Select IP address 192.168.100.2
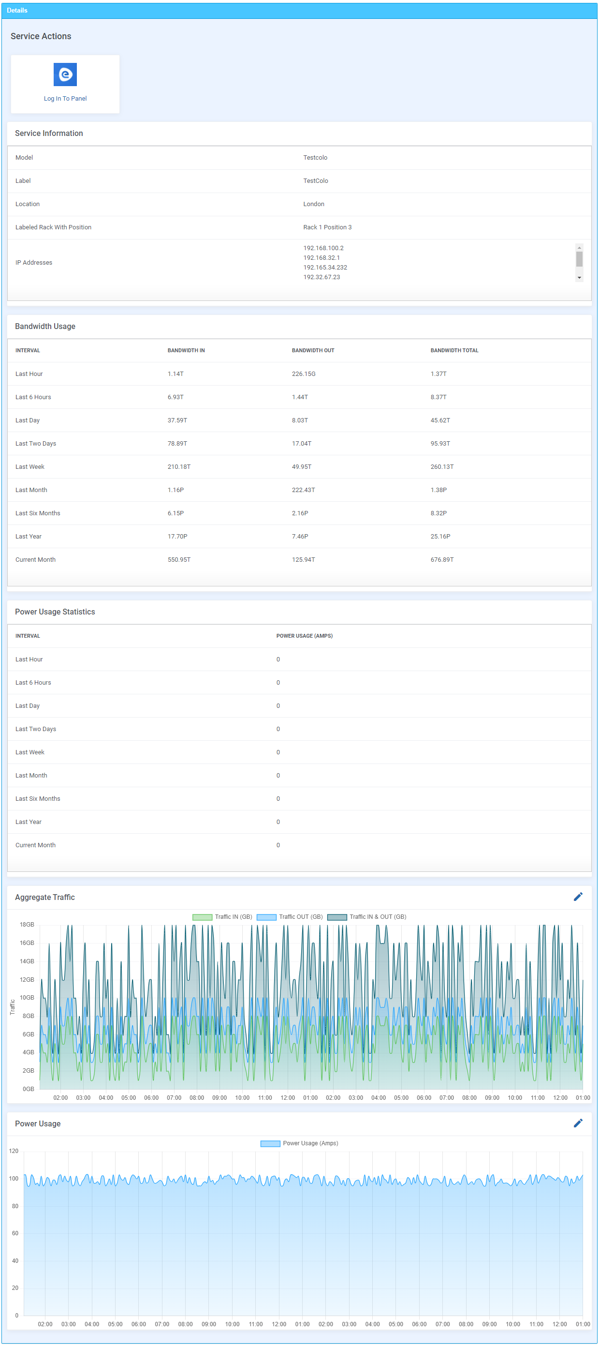 coord(323,248)
